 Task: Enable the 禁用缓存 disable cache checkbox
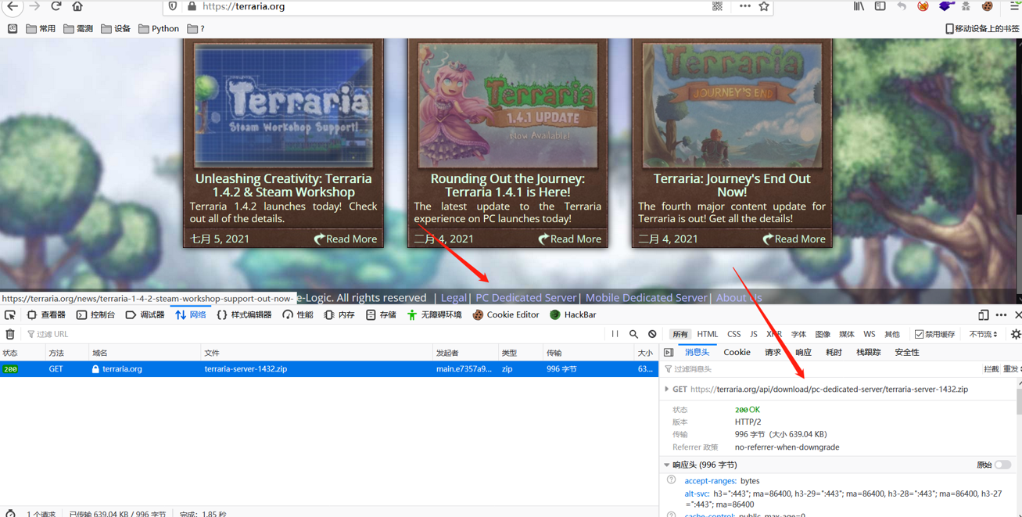pyautogui.click(x=919, y=335)
